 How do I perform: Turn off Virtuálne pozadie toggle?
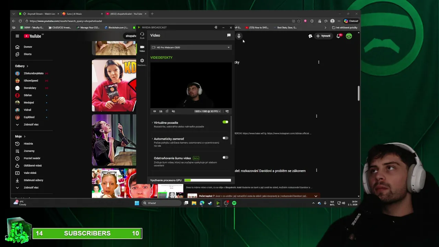click(x=225, y=122)
